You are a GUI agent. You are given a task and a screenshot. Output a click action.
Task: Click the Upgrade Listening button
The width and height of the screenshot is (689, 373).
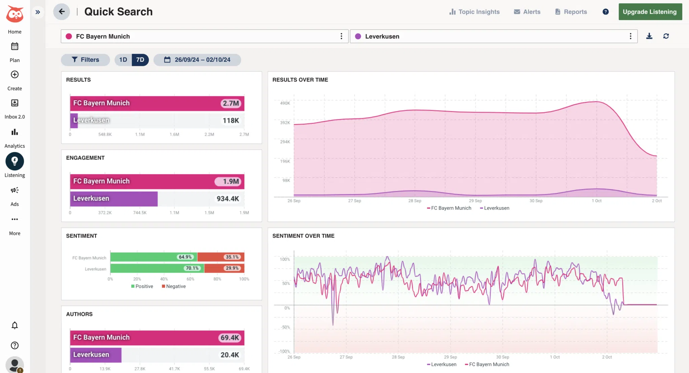point(650,11)
